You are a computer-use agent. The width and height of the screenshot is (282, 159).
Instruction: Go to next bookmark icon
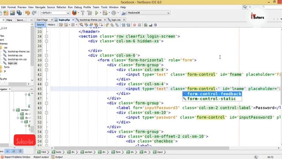[x=112, y=25]
